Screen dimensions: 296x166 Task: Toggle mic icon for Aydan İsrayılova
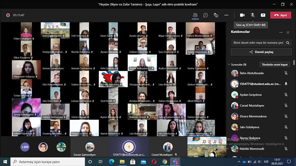click(286, 95)
